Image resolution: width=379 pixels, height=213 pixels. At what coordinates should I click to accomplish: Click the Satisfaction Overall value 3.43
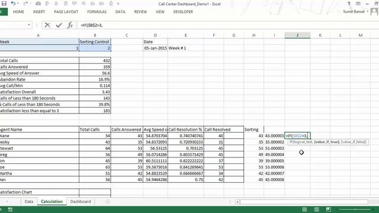95,92
